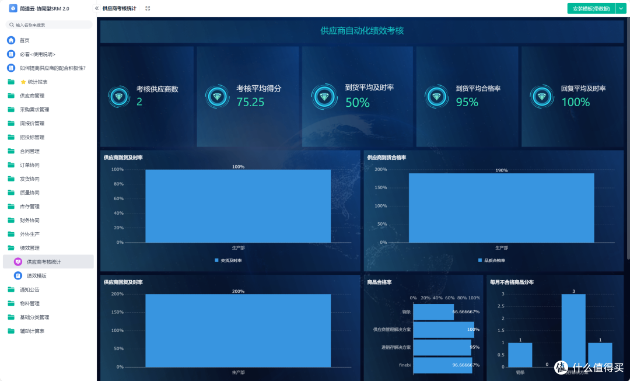The image size is (630, 381).
Task: Click the diamond icon beside 考核供应商数
Action: pos(120,96)
